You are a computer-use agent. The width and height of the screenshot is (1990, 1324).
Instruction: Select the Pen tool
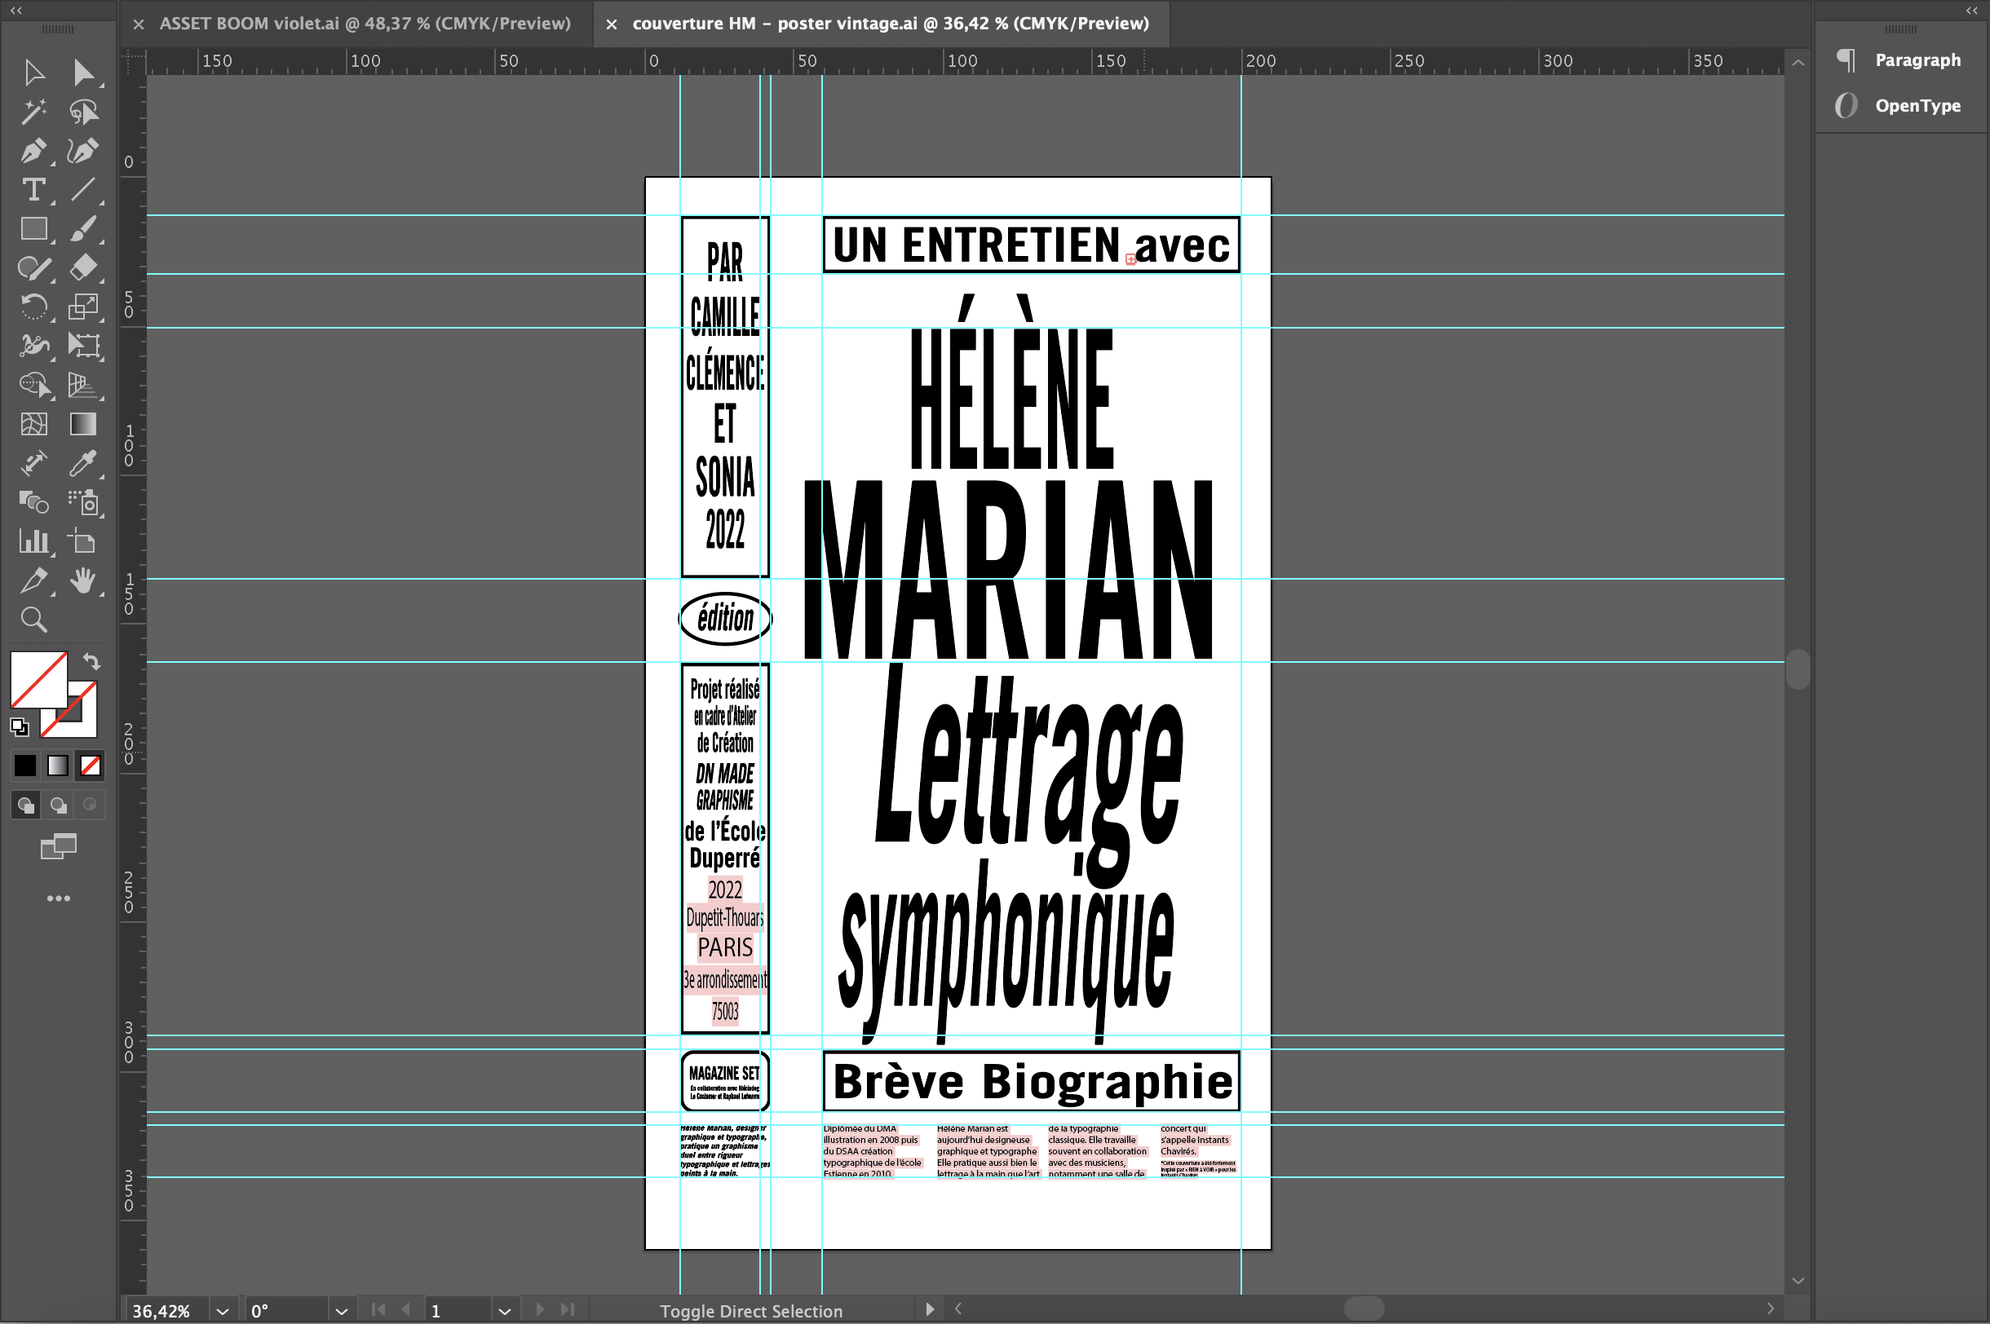(33, 151)
